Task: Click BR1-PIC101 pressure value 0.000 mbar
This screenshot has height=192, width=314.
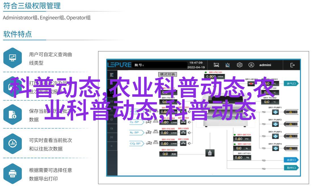Action: (x=214, y=76)
